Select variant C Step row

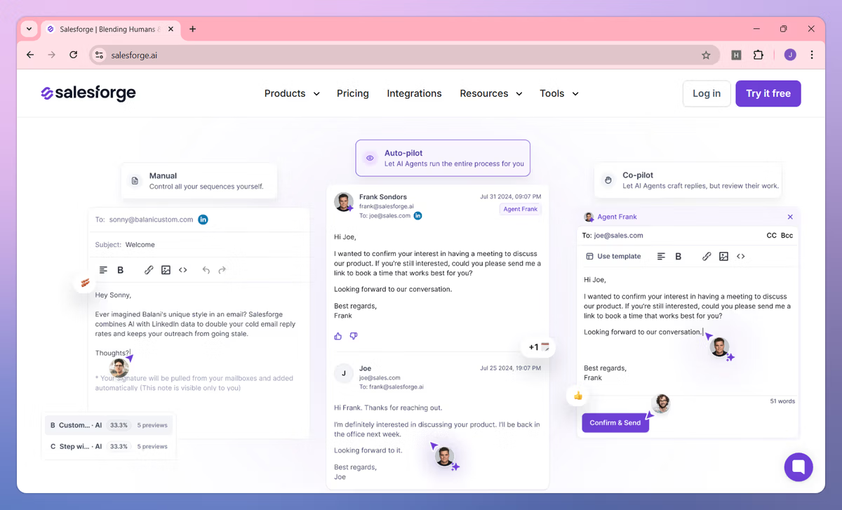(x=109, y=446)
